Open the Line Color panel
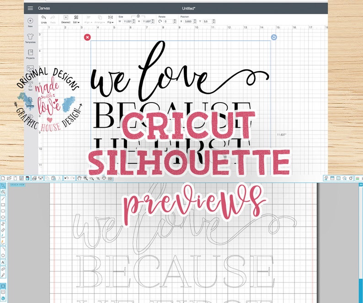363x303 pixels. click(357, 178)
